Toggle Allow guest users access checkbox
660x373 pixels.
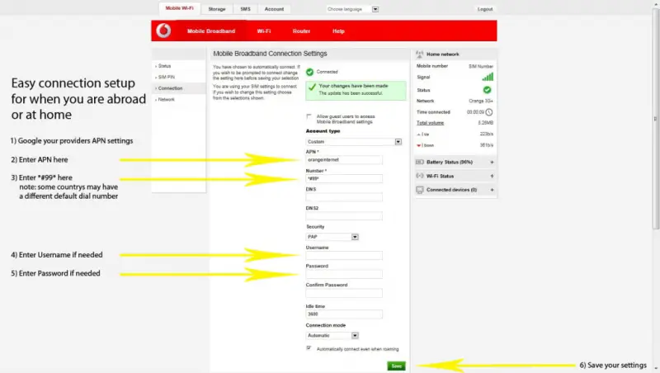click(309, 116)
